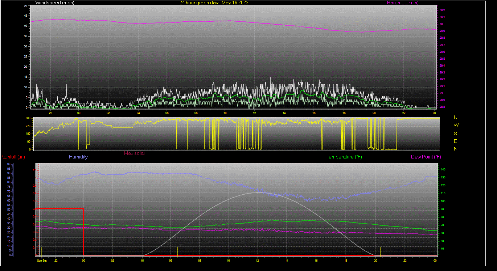Viewport: 497px width, 271px height.
Task: Click the S compass direction letter
Action: (x=456, y=133)
